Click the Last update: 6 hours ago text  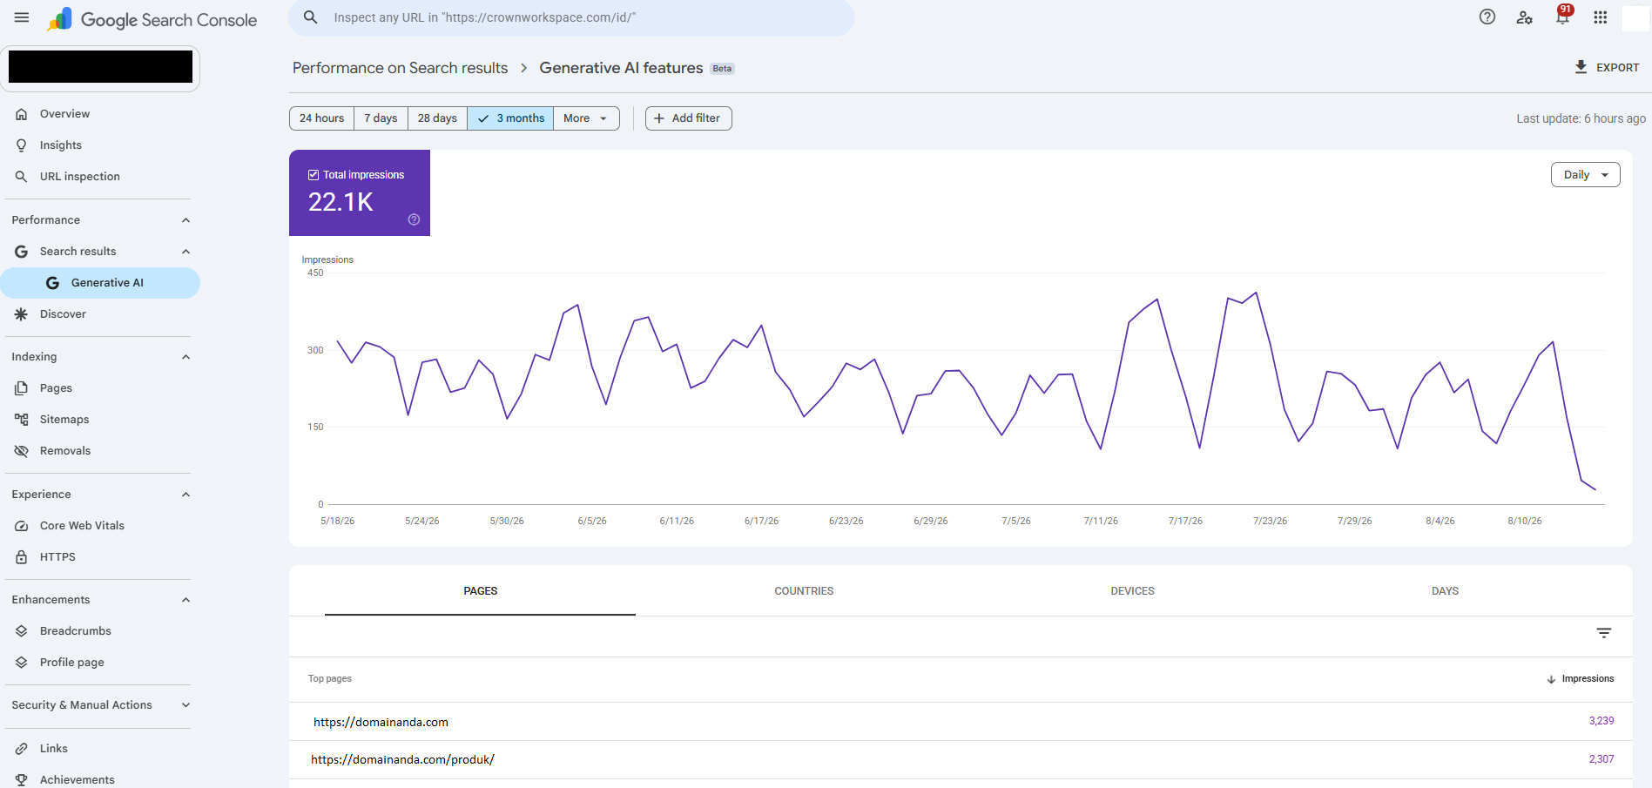click(1581, 118)
